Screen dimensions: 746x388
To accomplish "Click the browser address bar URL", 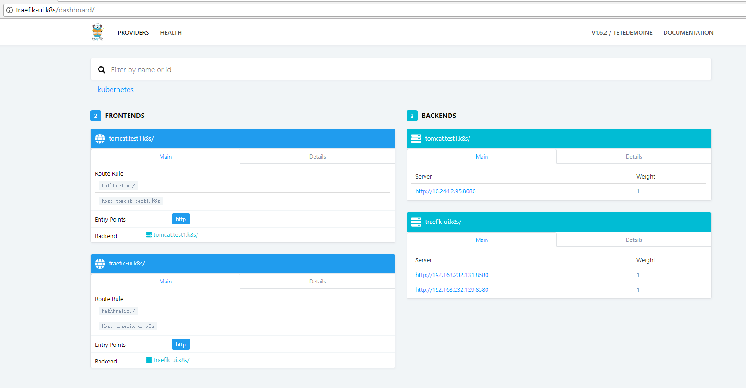I will tap(55, 10).
